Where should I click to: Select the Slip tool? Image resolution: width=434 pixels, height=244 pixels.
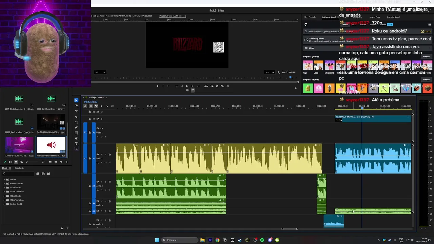[x=76, y=122]
